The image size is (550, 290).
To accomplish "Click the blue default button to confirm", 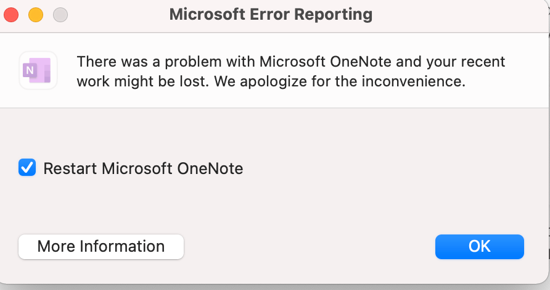I will click(479, 247).
